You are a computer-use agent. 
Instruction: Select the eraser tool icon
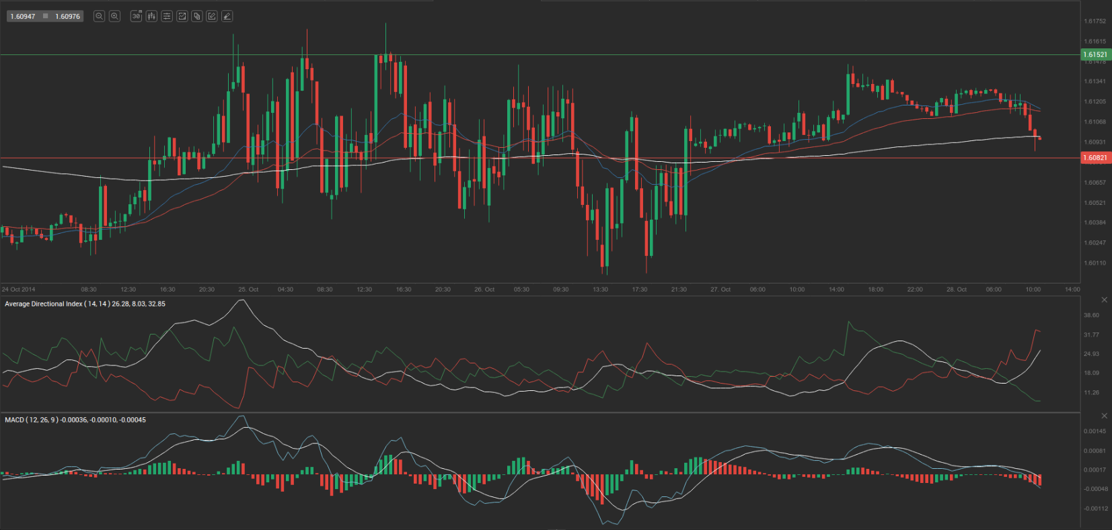[227, 16]
